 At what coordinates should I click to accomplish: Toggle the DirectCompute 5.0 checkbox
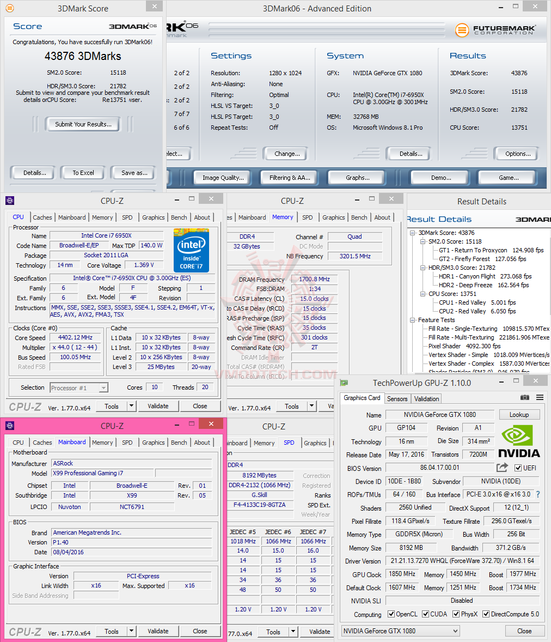[486, 614]
